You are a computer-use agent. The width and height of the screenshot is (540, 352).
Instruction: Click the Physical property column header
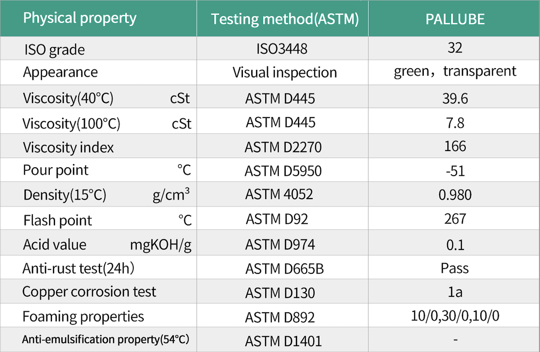[x=80, y=18]
